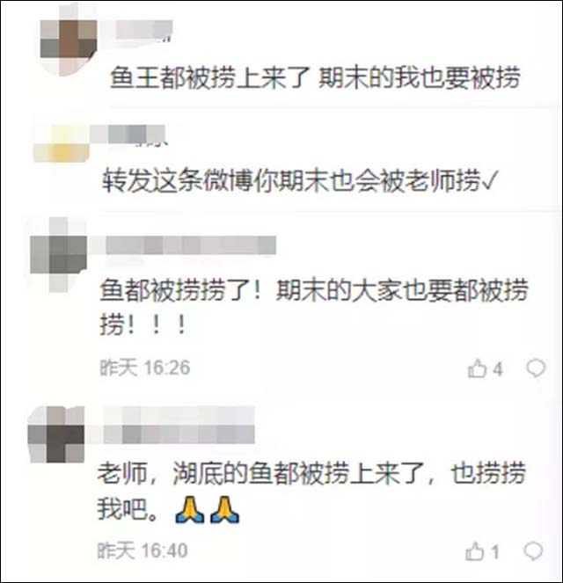Open avatar of 老师，湖底的鱼 commenter

(x=56, y=434)
